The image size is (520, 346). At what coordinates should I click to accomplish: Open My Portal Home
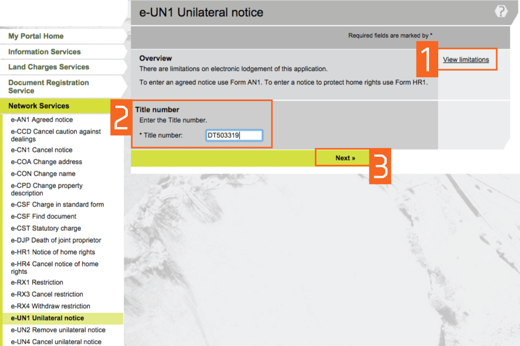click(36, 36)
